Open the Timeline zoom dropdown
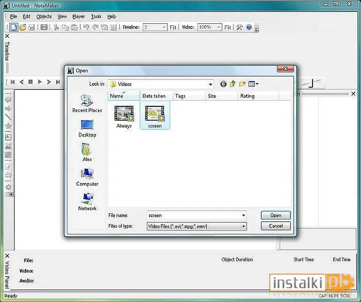 tap(164, 27)
